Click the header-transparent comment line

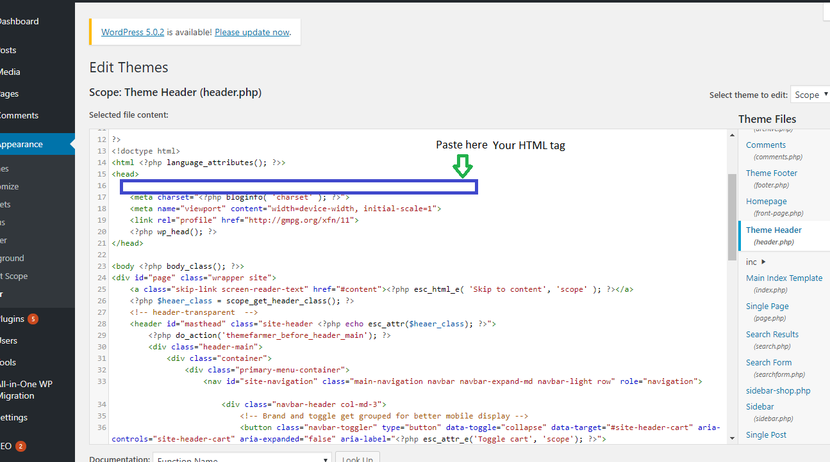coord(194,312)
